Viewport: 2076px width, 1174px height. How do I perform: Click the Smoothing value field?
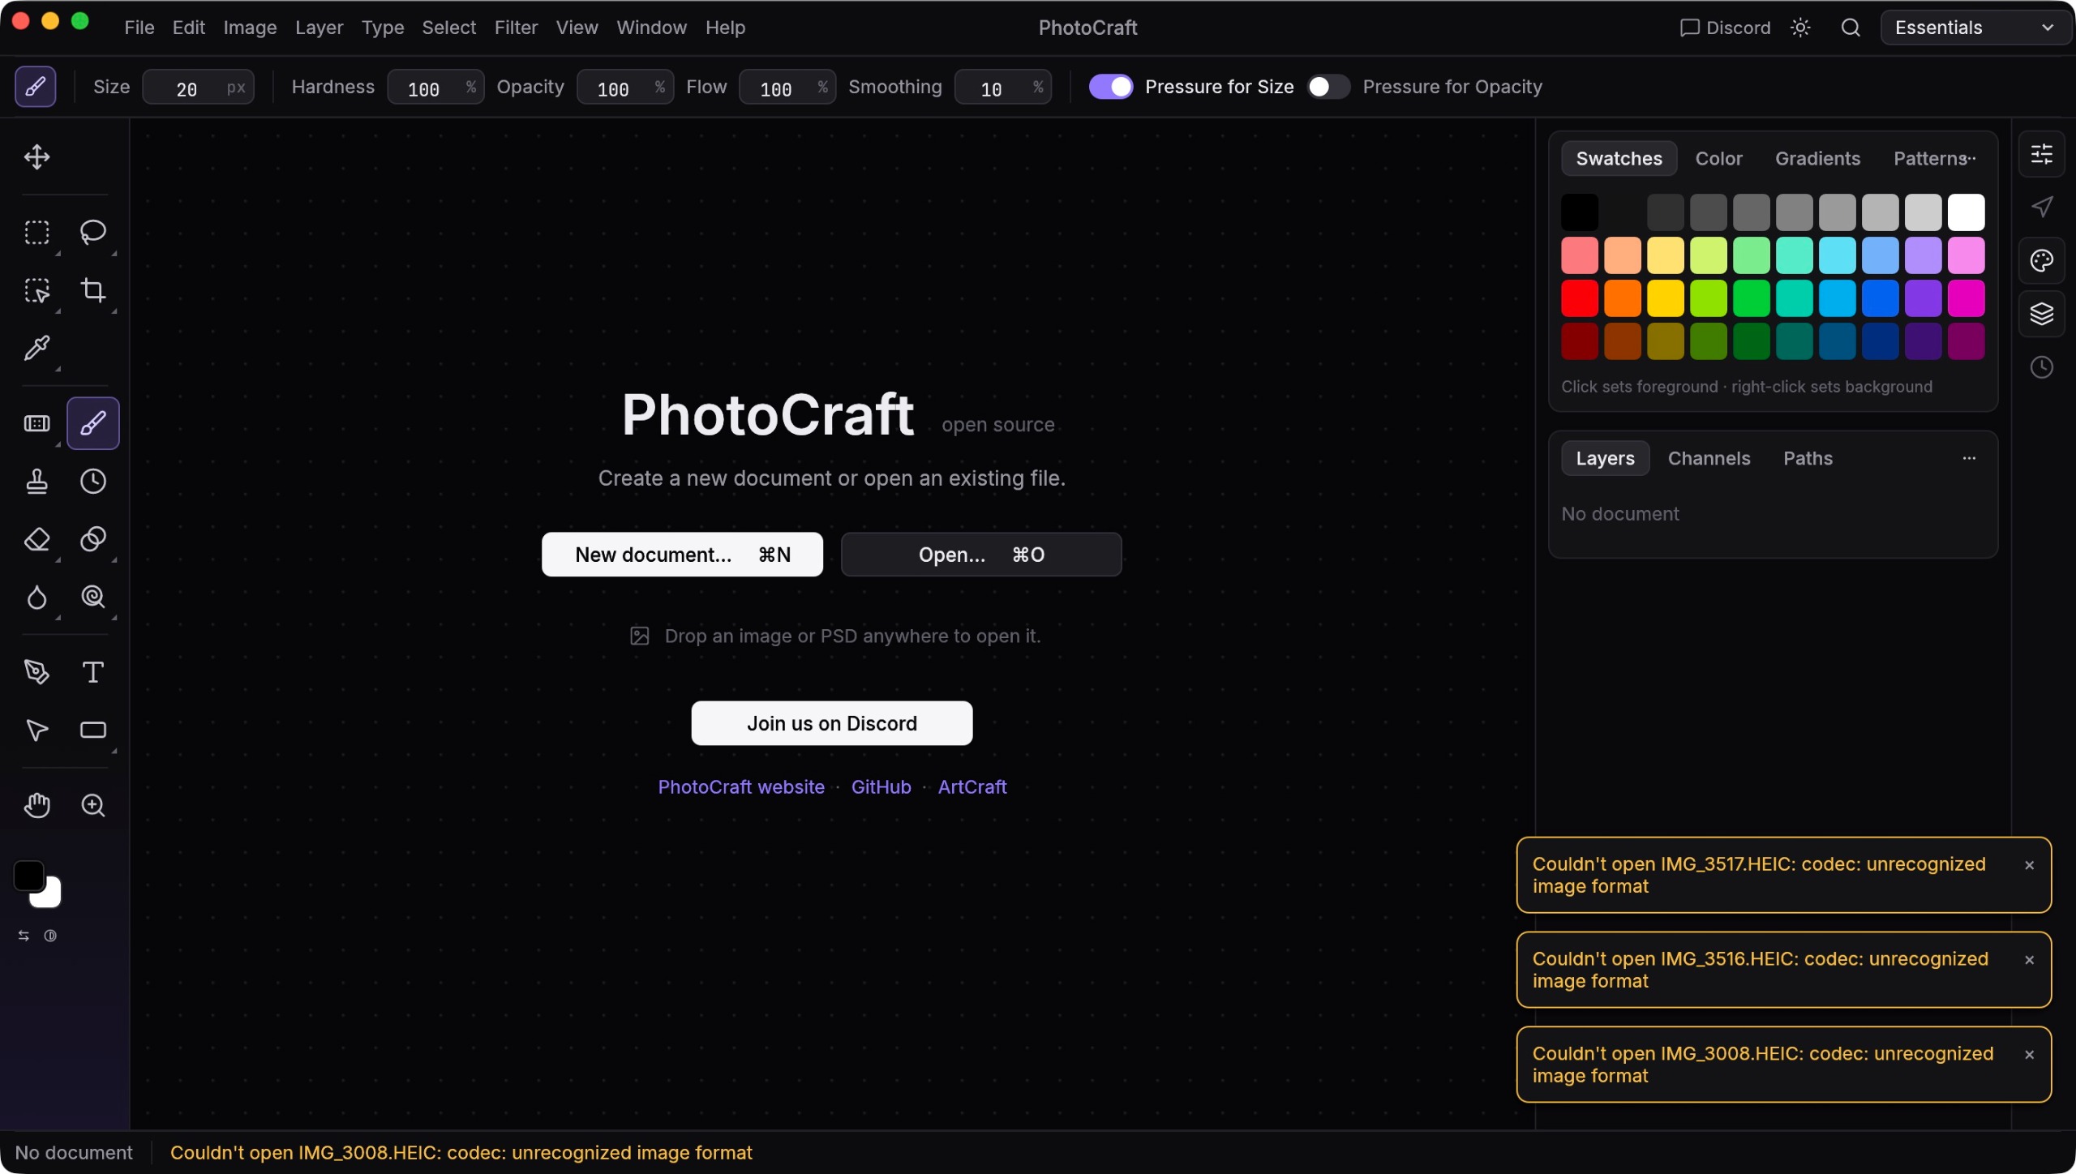click(x=1003, y=88)
